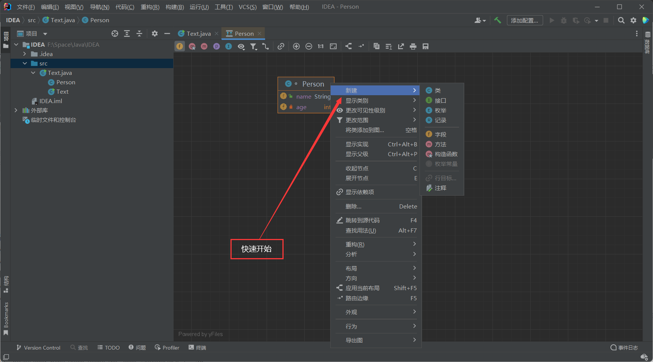Create new 接口 from submenu
This screenshot has height=362, width=653.
(442, 100)
